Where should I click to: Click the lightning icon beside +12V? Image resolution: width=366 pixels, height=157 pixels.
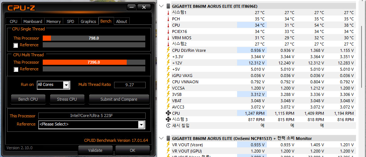(168, 63)
